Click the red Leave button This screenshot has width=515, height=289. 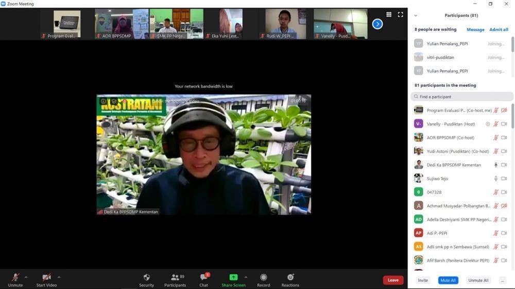click(393, 280)
